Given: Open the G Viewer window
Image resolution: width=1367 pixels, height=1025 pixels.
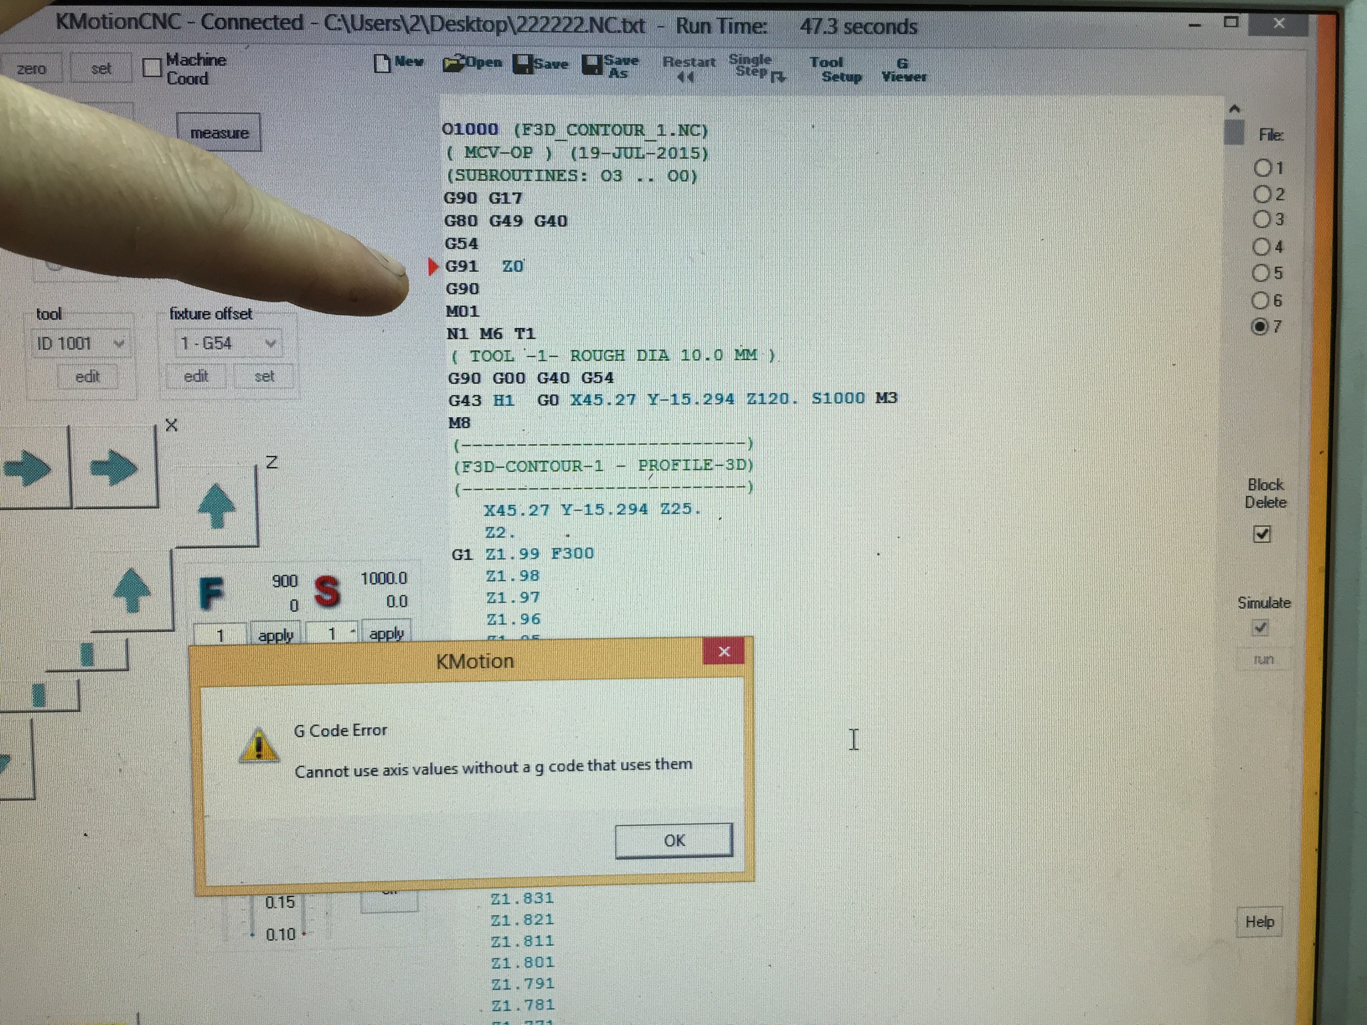Looking at the screenshot, I should click(x=903, y=70).
